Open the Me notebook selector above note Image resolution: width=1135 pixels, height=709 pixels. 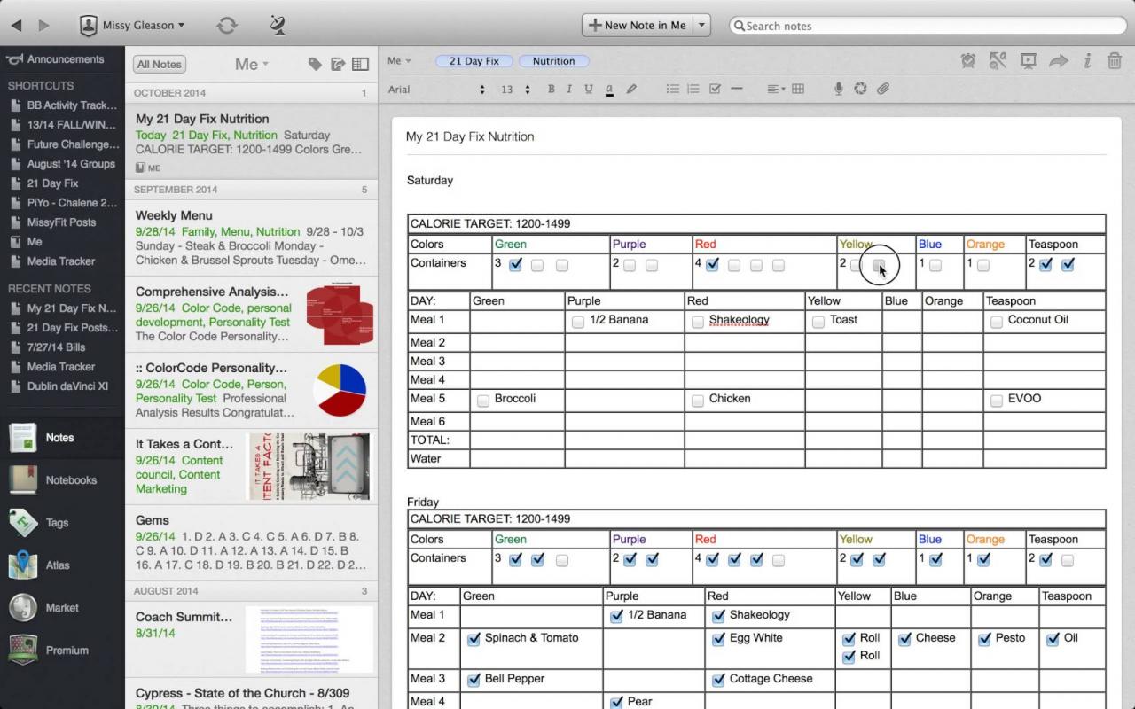click(400, 61)
